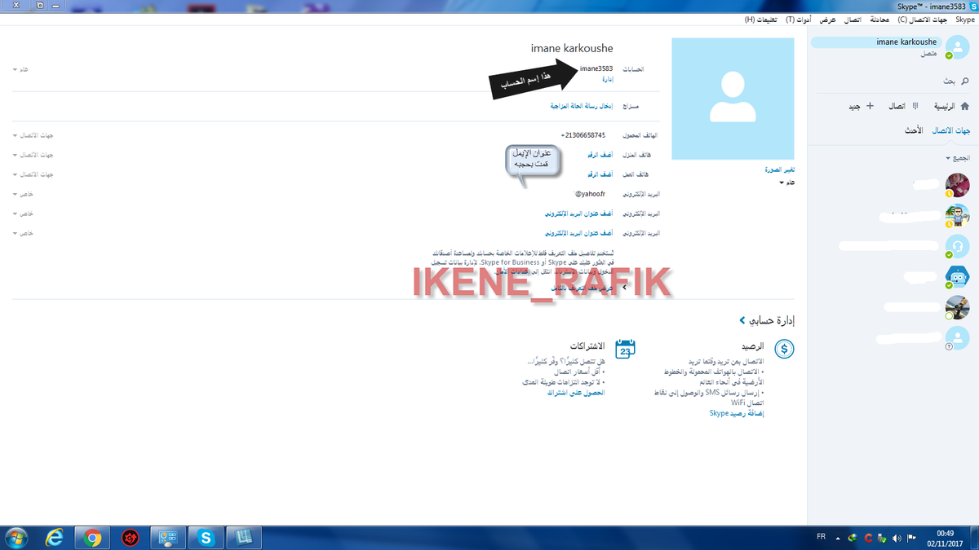
Task: Open خاص dropdown for yahoo email row
Action: tap(22, 194)
